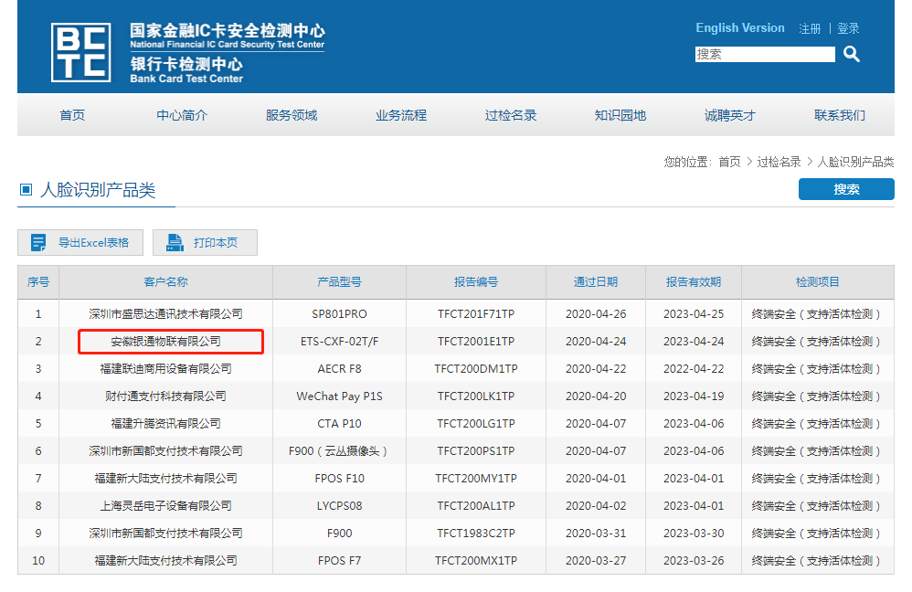Switch to English Version
The image size is (912, 592).
click(x=740, y=28)
